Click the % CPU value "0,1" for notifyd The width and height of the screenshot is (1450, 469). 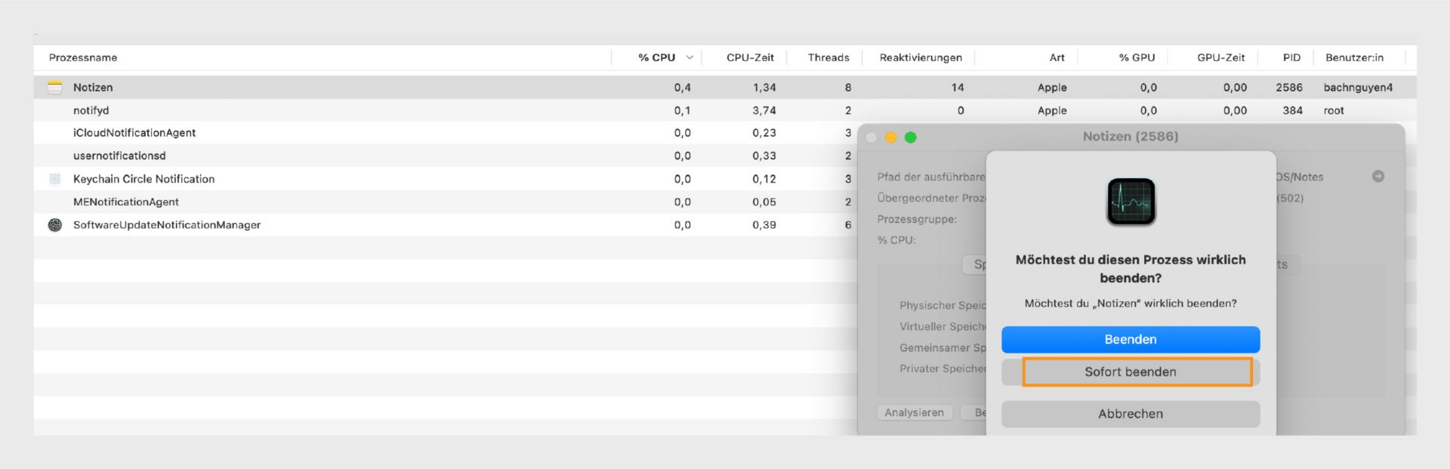click(683, 110)
